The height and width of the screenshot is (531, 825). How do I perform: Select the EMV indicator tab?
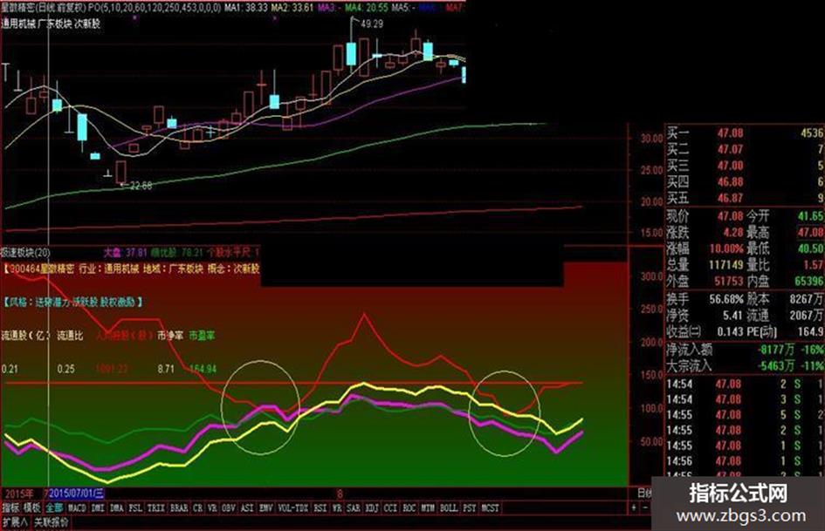coord(266,507)
